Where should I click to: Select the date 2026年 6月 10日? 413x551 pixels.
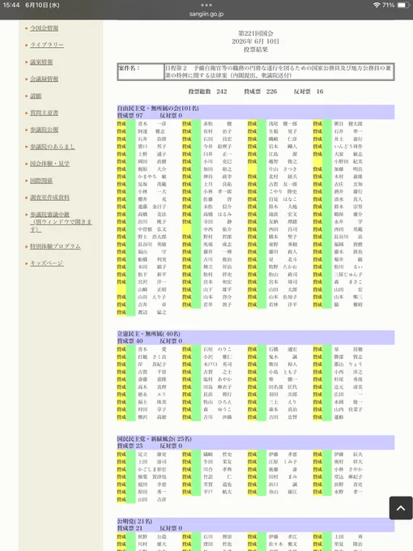(256, 41)
